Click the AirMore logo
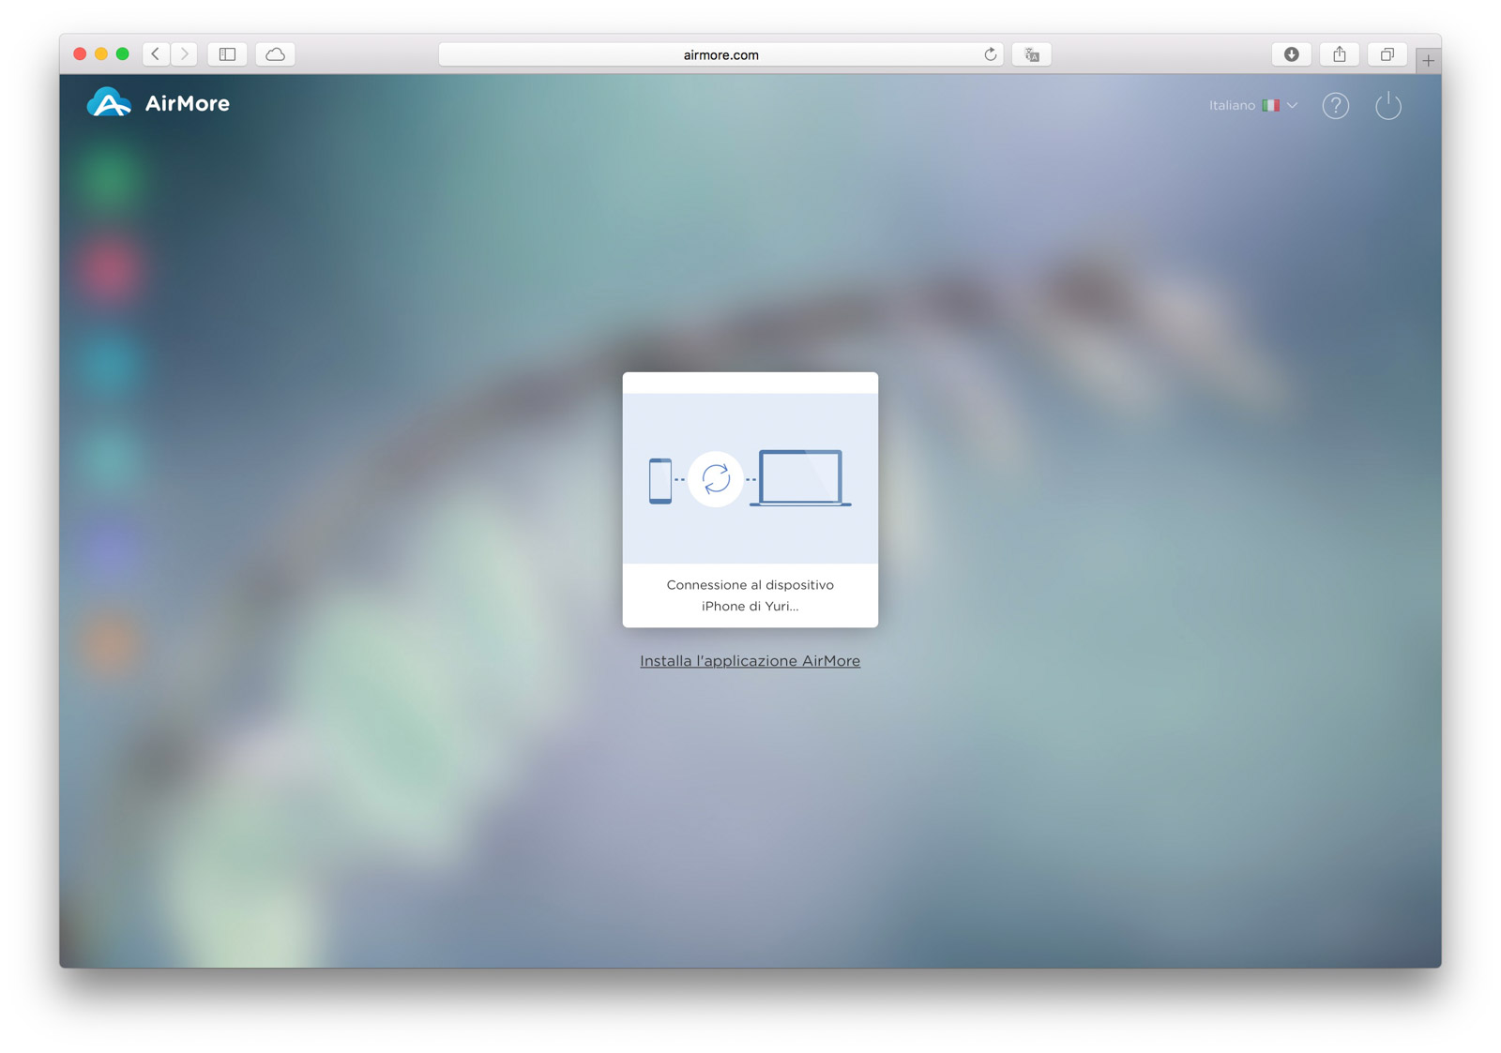This screenshot has height=1053, width=1501. coord(159,103)
